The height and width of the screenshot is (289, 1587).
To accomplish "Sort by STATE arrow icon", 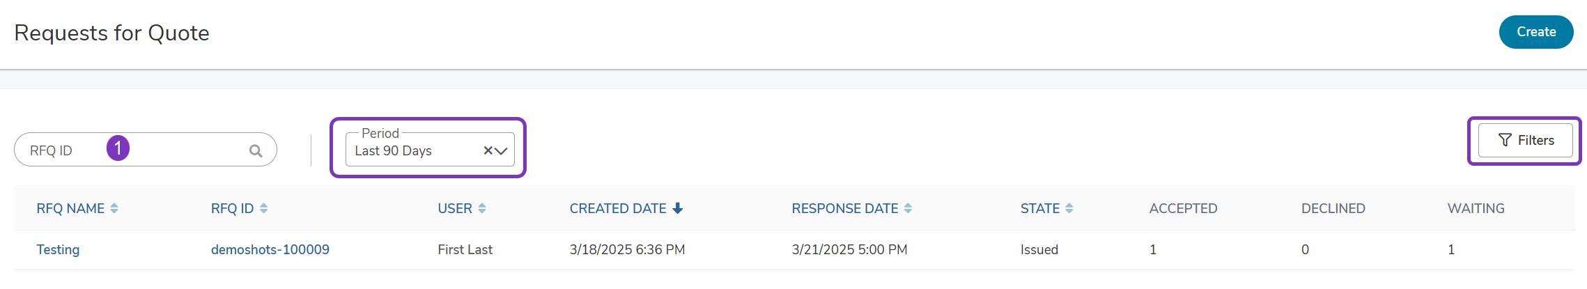I will 1069,208.
